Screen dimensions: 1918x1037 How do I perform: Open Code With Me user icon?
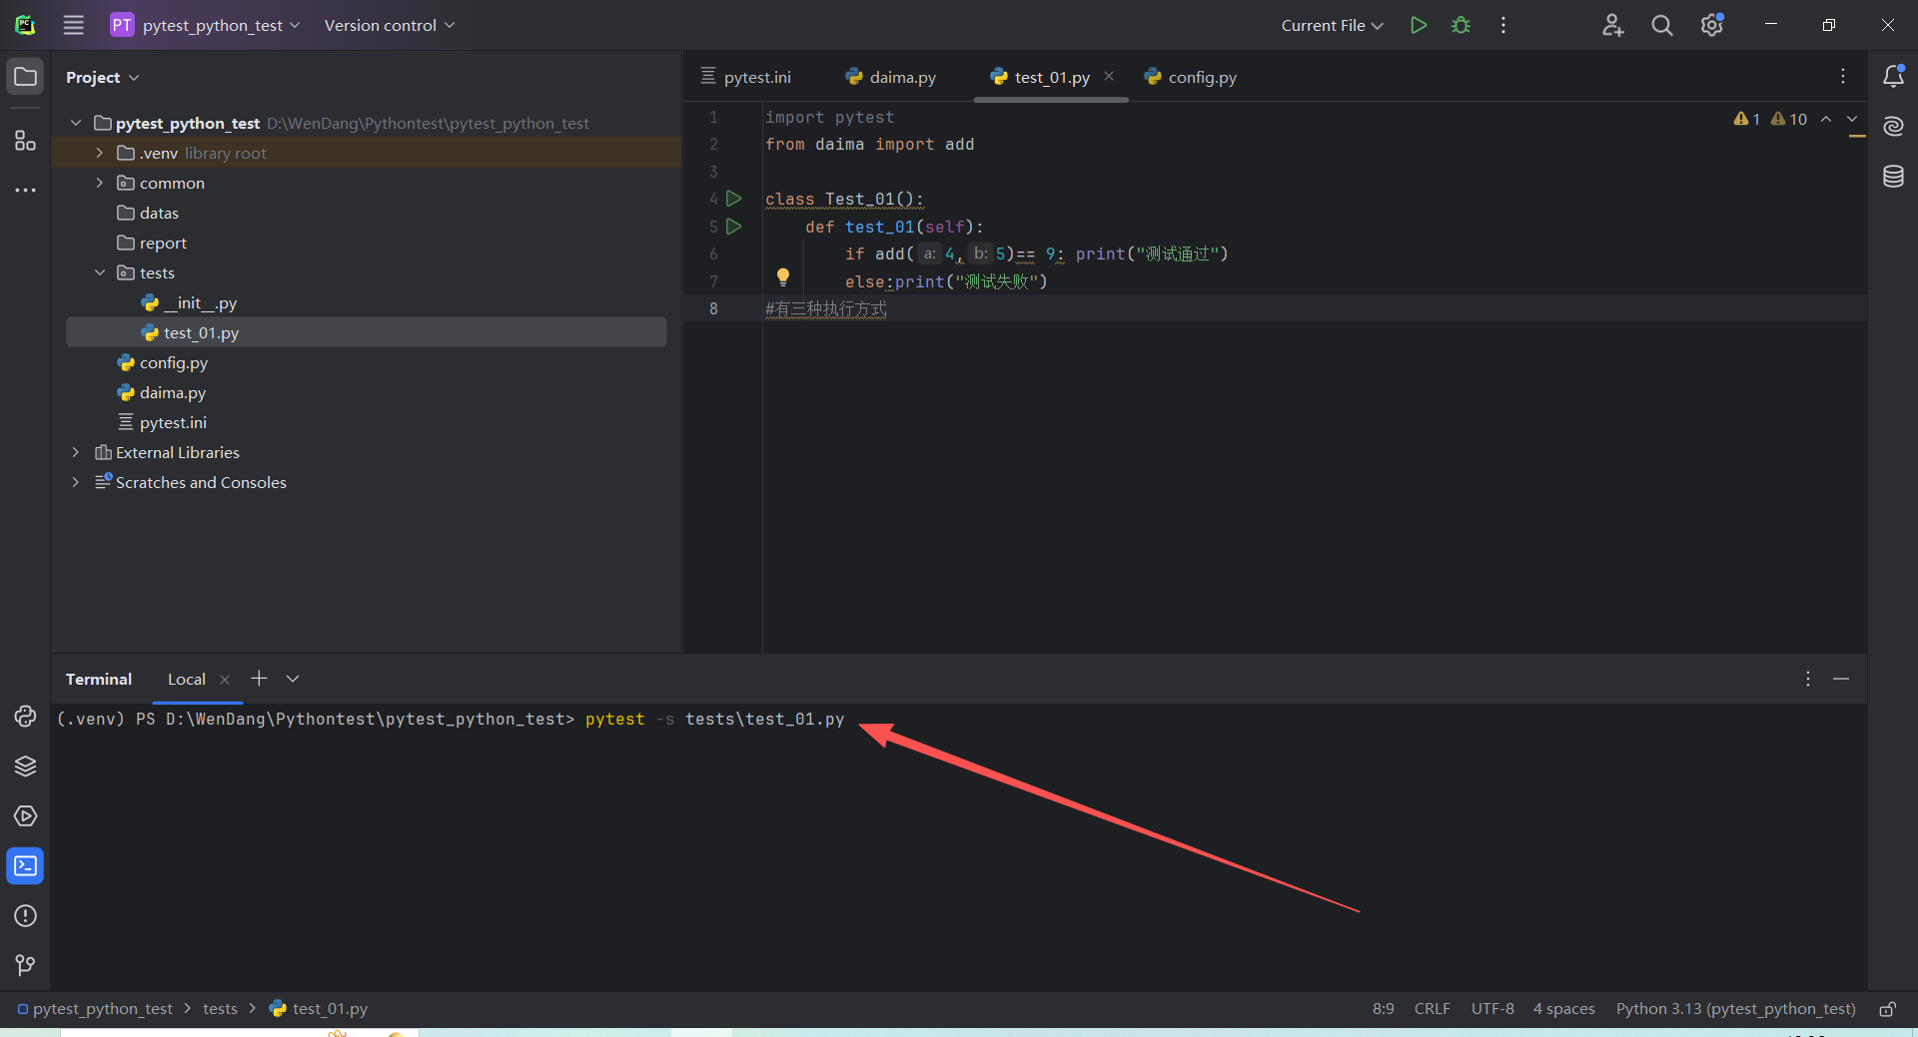coord(1612,25)
